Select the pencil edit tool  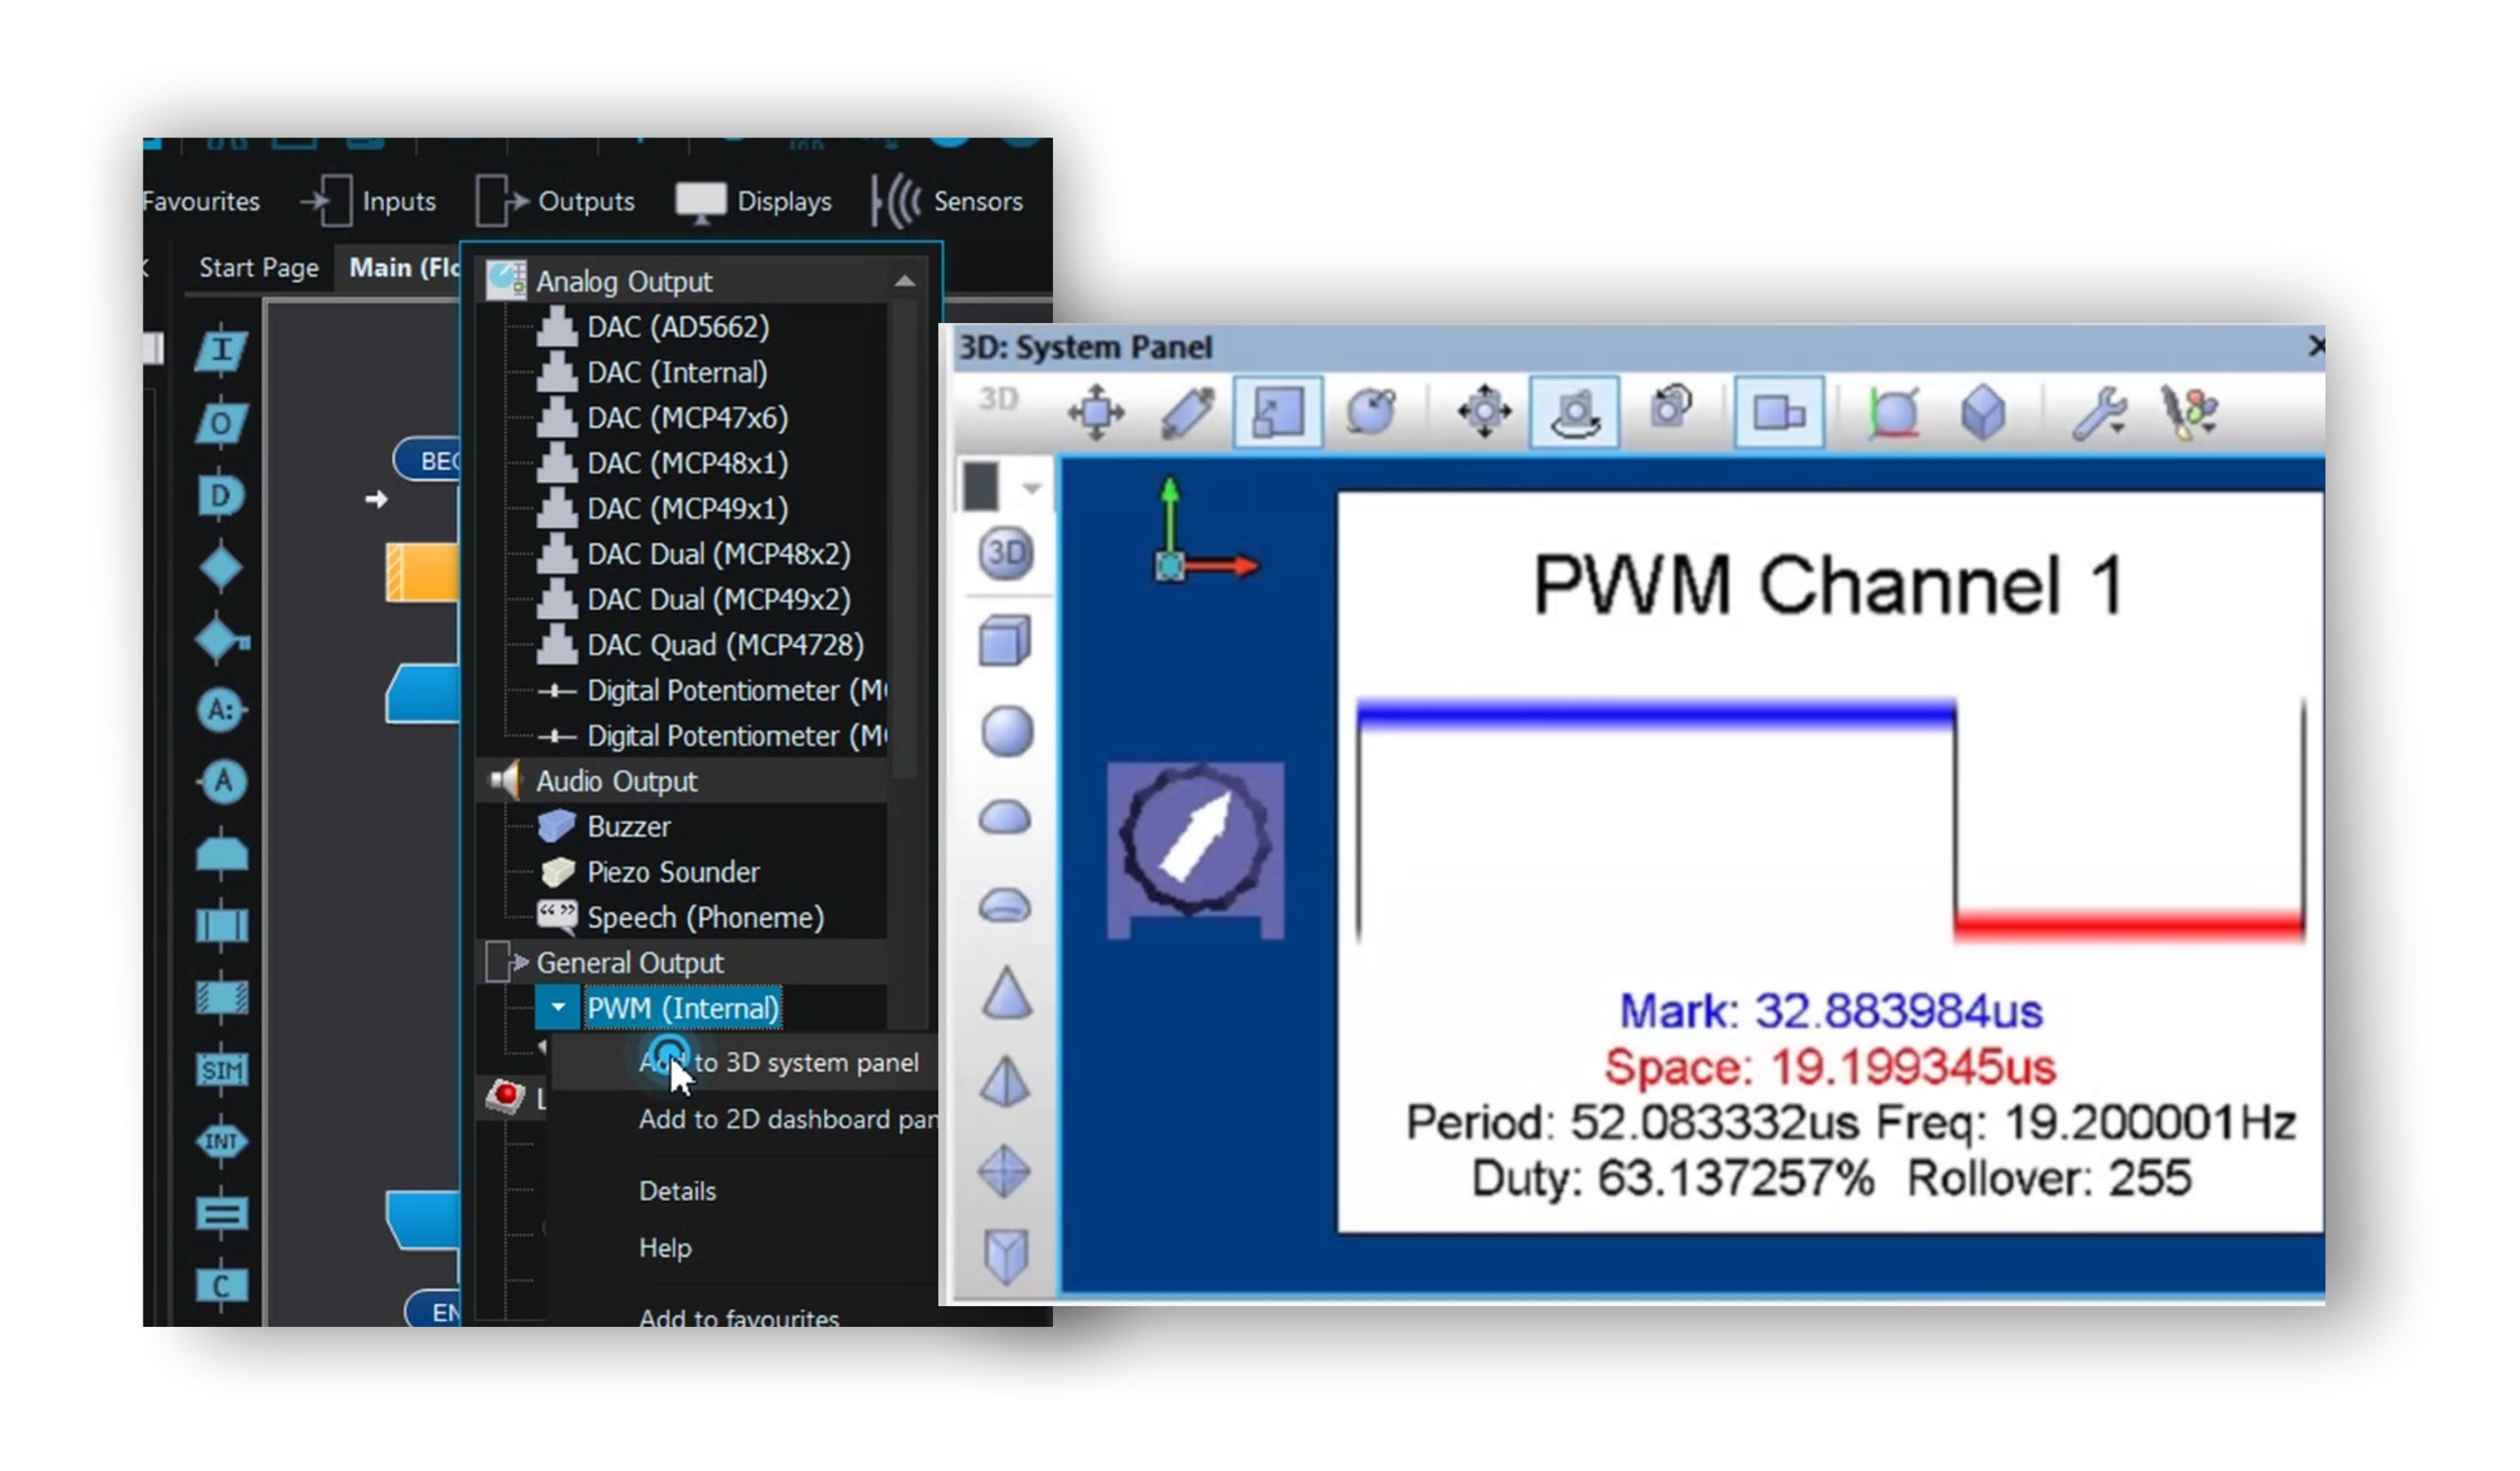(1187, 412)
